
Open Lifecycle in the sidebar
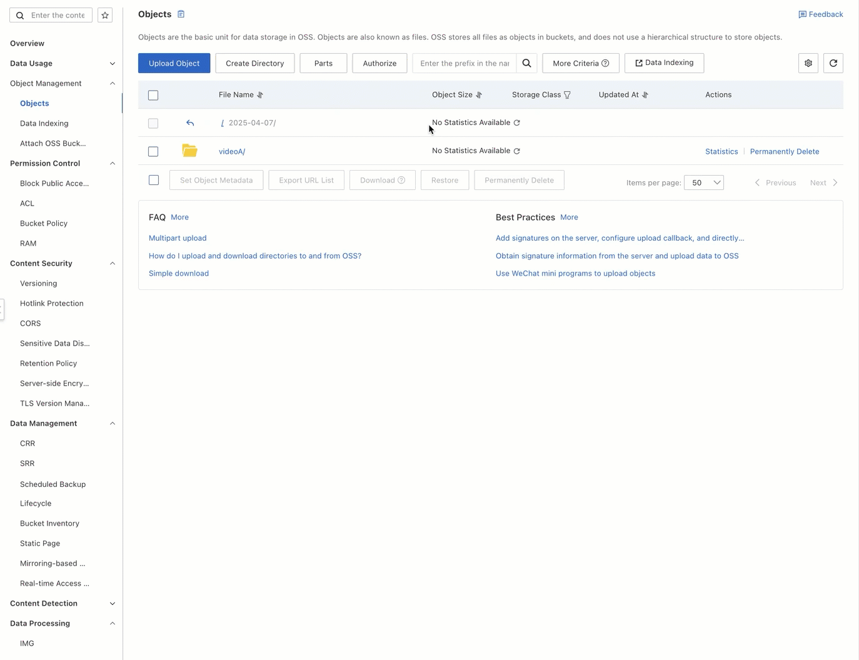[x=36, y=503]
